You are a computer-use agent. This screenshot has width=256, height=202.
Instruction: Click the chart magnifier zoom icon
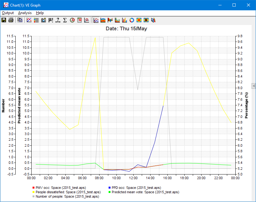(87, 20)
